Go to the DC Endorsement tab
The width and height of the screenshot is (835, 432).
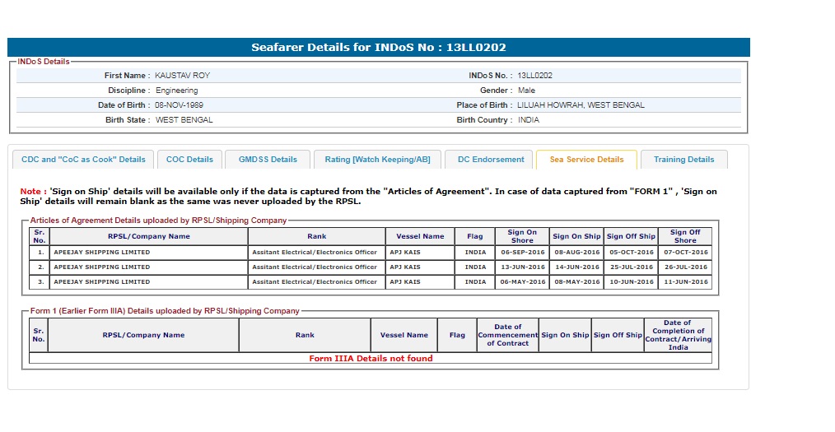pos(491,160)
